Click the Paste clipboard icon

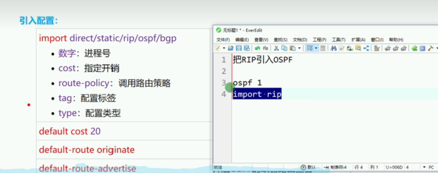tap(292, 48)
